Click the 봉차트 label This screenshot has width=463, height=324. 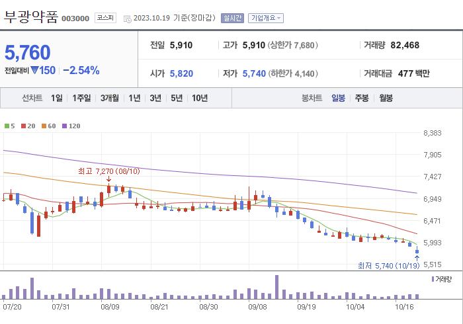[312, 98]
